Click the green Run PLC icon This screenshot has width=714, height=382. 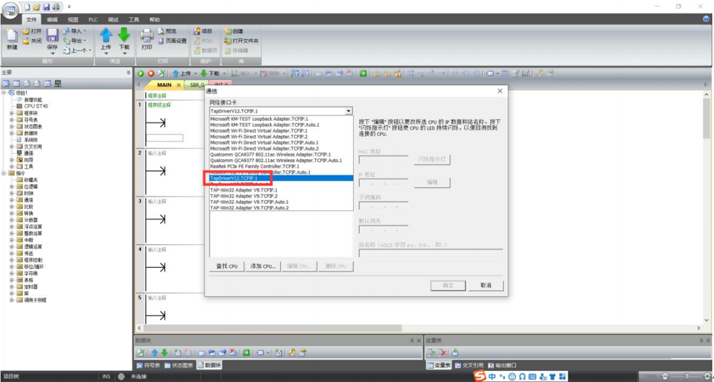141,74
